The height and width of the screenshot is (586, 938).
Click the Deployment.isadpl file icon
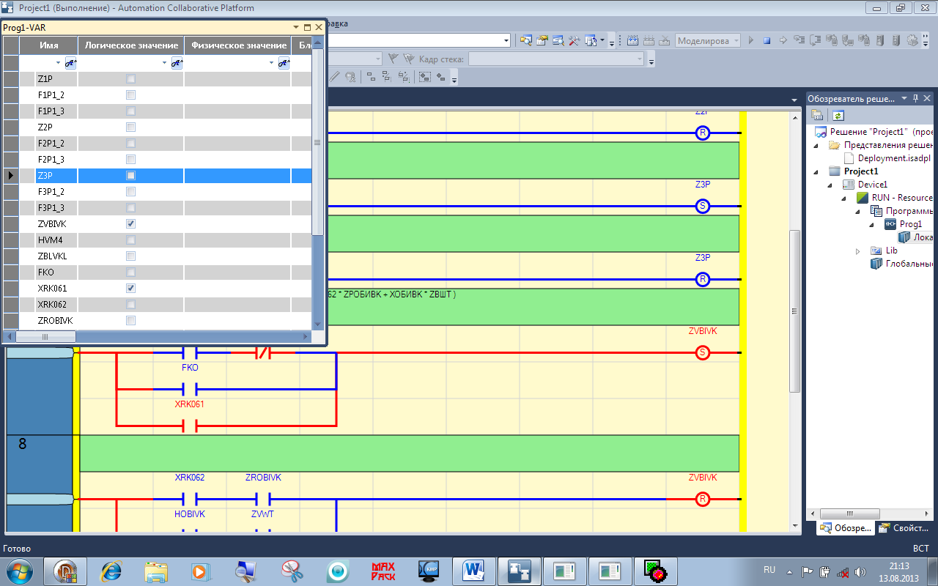(849, 158)
